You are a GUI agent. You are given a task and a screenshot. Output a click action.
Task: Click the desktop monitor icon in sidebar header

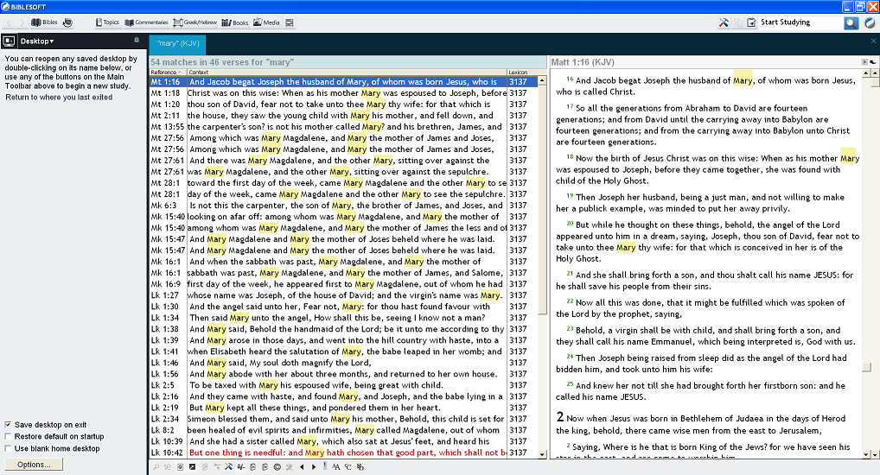coord(9,41)
